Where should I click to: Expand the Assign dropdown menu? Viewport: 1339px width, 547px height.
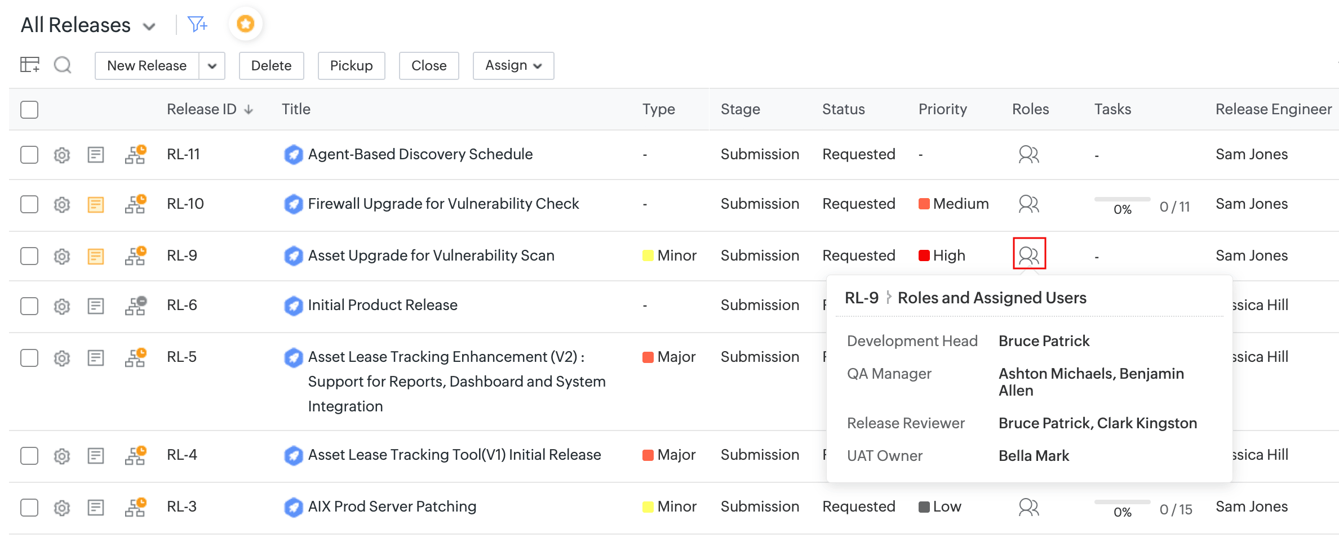coord(513,66)
